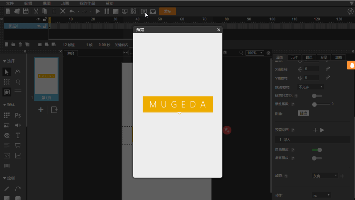Click the QR code preview icon

point(134,11)
